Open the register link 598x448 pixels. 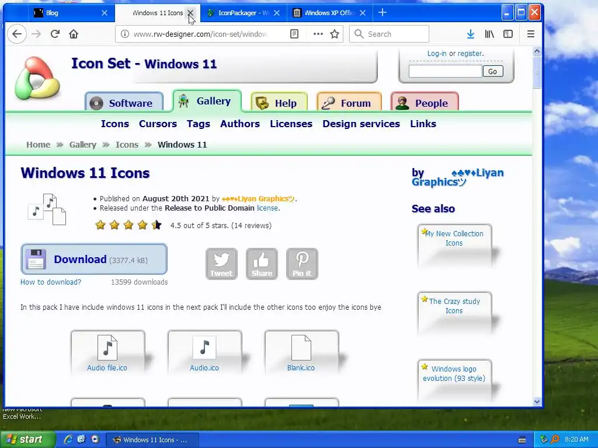pyautogui.click(x=470, y=53)
